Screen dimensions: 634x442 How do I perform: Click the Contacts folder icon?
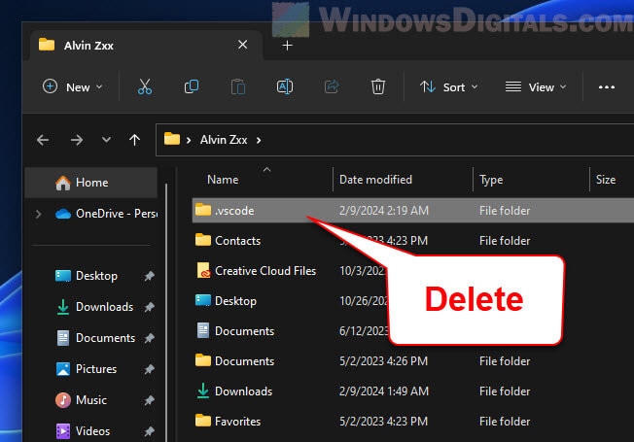click(203, 240)
